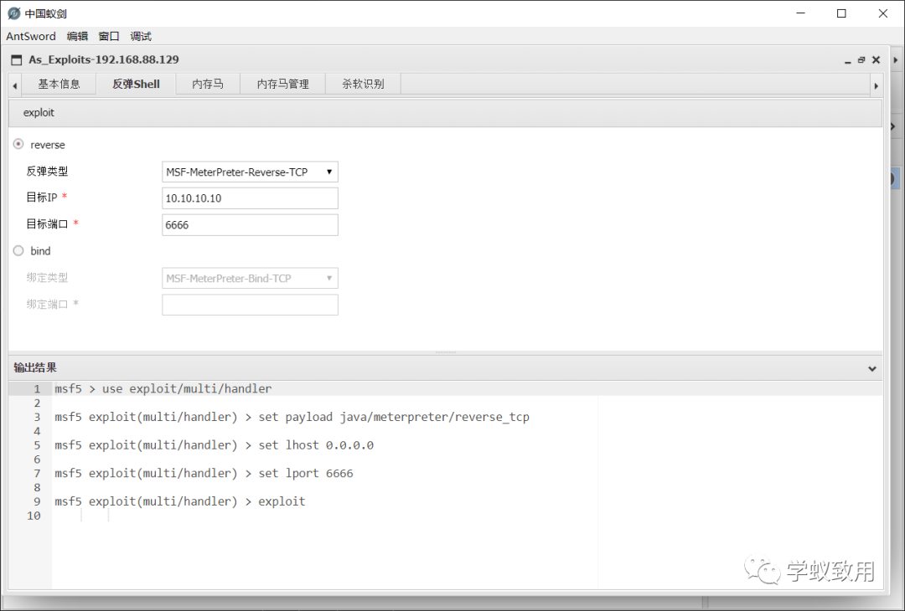Image resolution: width=905 pixels, height=611 pixels.
Task: Minimize the As_Exploits inner panel
Action: click(x=847, y=60)
